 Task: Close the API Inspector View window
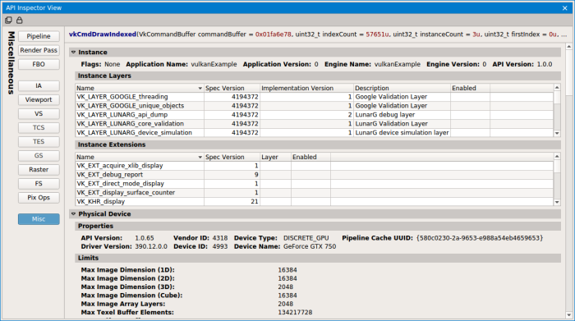[565, 7]
